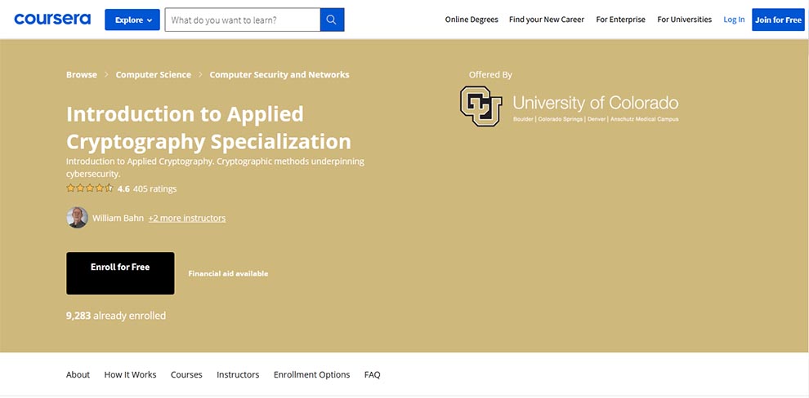Navigate to Browse breadcrumb
Image resolution: width=809 pixels, height=398 pixels.
82,75
